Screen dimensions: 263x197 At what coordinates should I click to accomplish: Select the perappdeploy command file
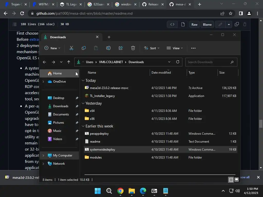(x=160, y=134)
